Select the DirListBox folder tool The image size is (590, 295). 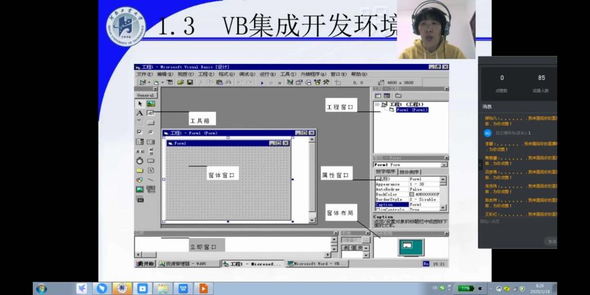(x=139, y=170)
